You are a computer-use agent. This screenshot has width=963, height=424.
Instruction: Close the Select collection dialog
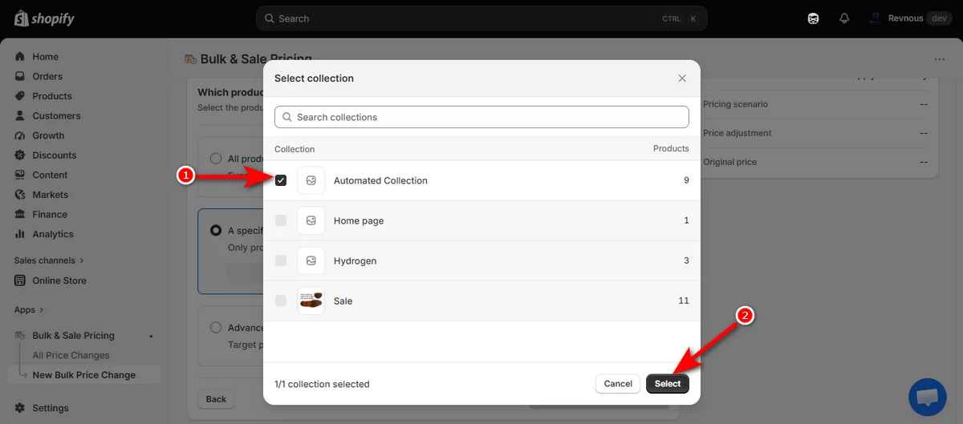[682, 79]
